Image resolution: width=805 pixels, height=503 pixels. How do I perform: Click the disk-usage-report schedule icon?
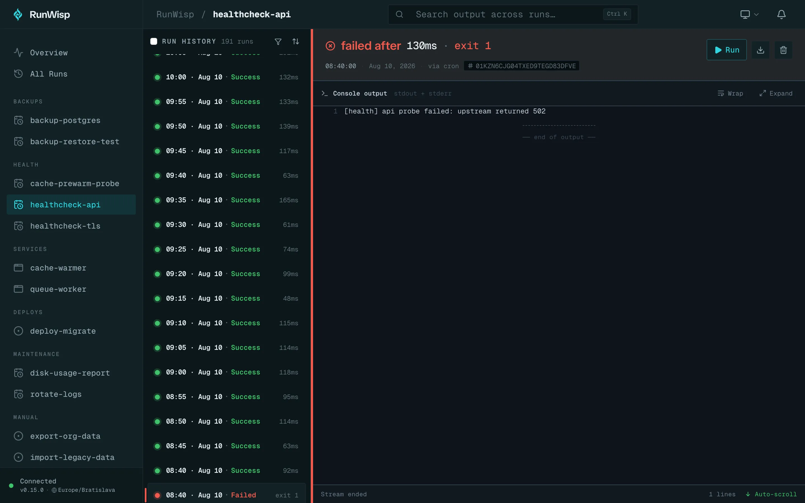(x=18, y=373)
